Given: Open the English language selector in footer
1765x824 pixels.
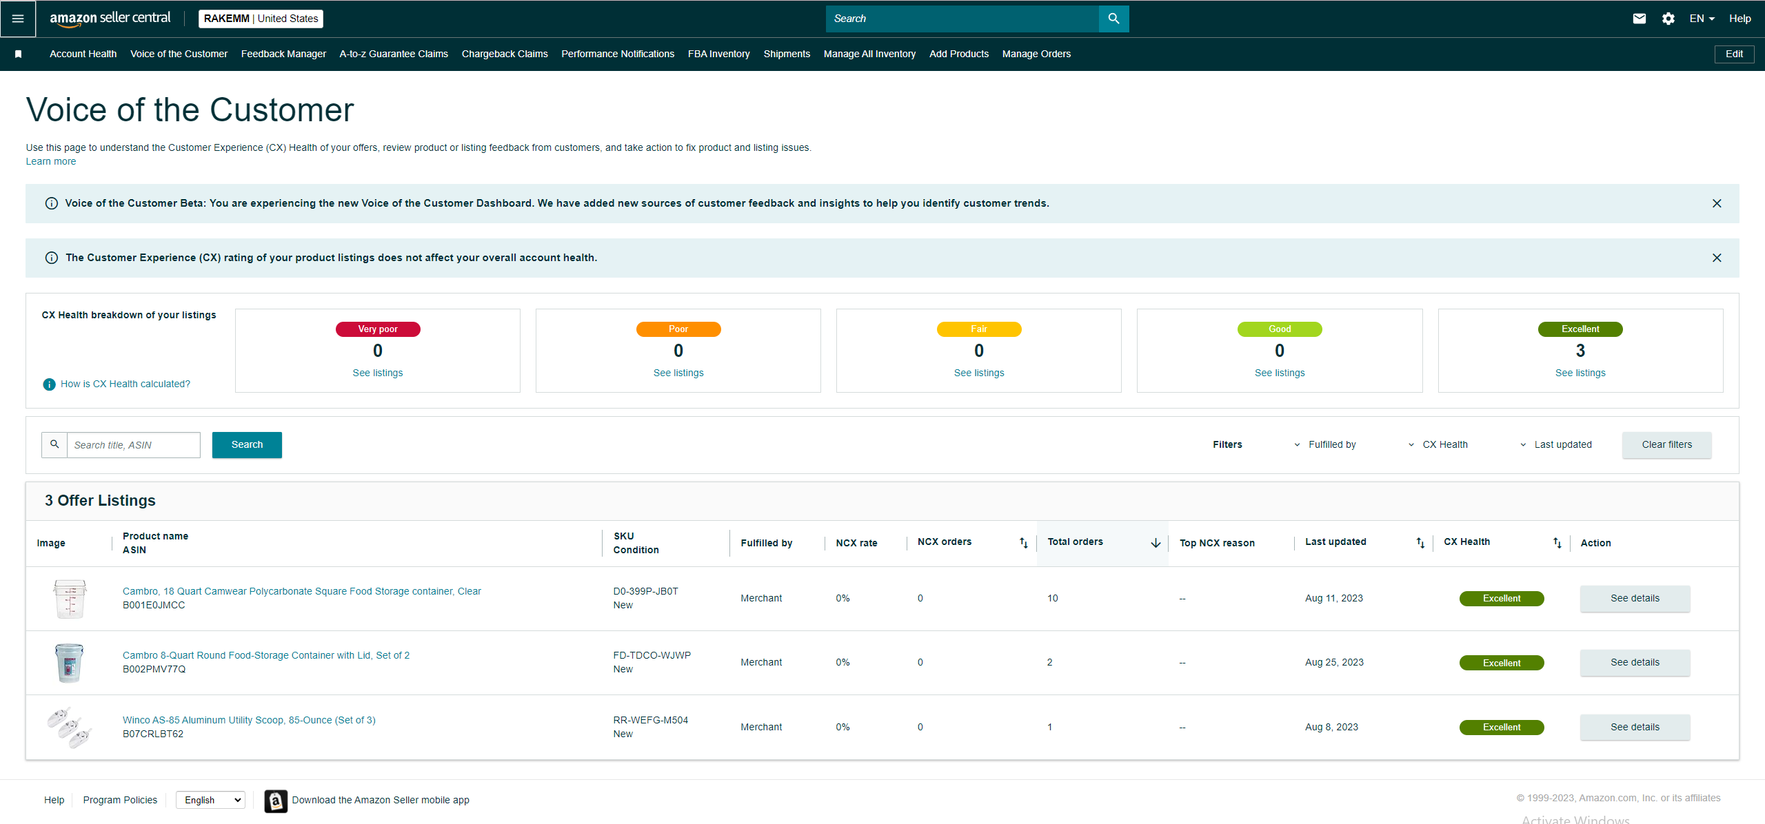Looking at the screenshot, I should [211, 800].
